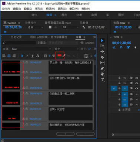
Task: Pick color with eyedropper
Action: tap(64, 56)
